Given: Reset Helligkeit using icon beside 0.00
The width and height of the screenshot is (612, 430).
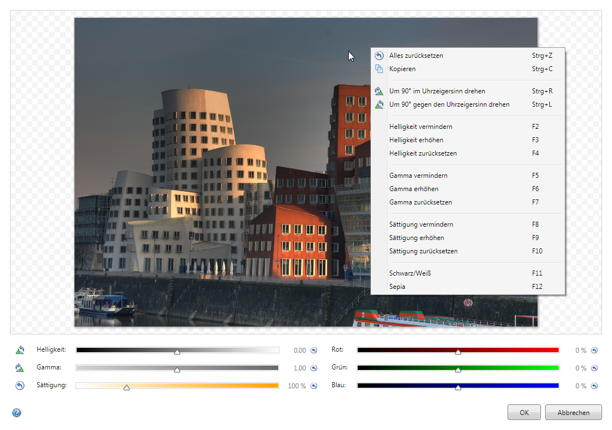Looking at the screenshot, I should (x=314, y=351).
